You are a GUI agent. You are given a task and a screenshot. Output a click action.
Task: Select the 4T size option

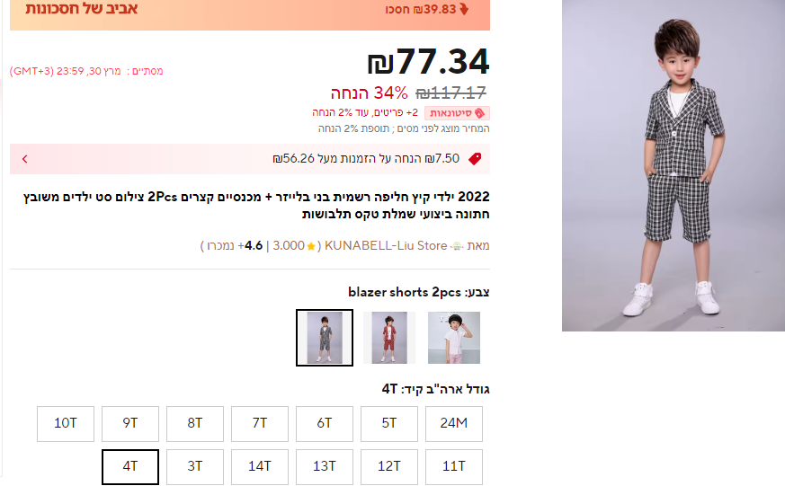click(130, 466)
